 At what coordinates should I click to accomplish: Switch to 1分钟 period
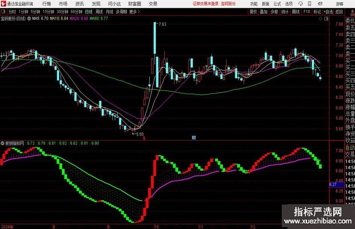pyautogui.click(x=23, y=12)
